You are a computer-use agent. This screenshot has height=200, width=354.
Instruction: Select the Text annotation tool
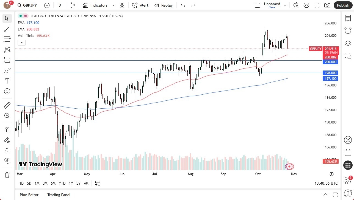7,81
